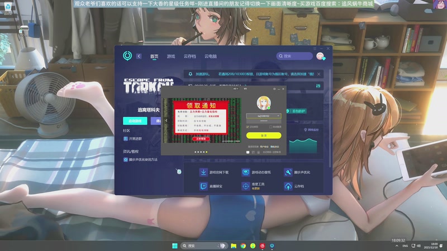Click the accelerator window's vertical scrollbar
447x251 pixels.
pyautogui.click(x=330, y=119)
